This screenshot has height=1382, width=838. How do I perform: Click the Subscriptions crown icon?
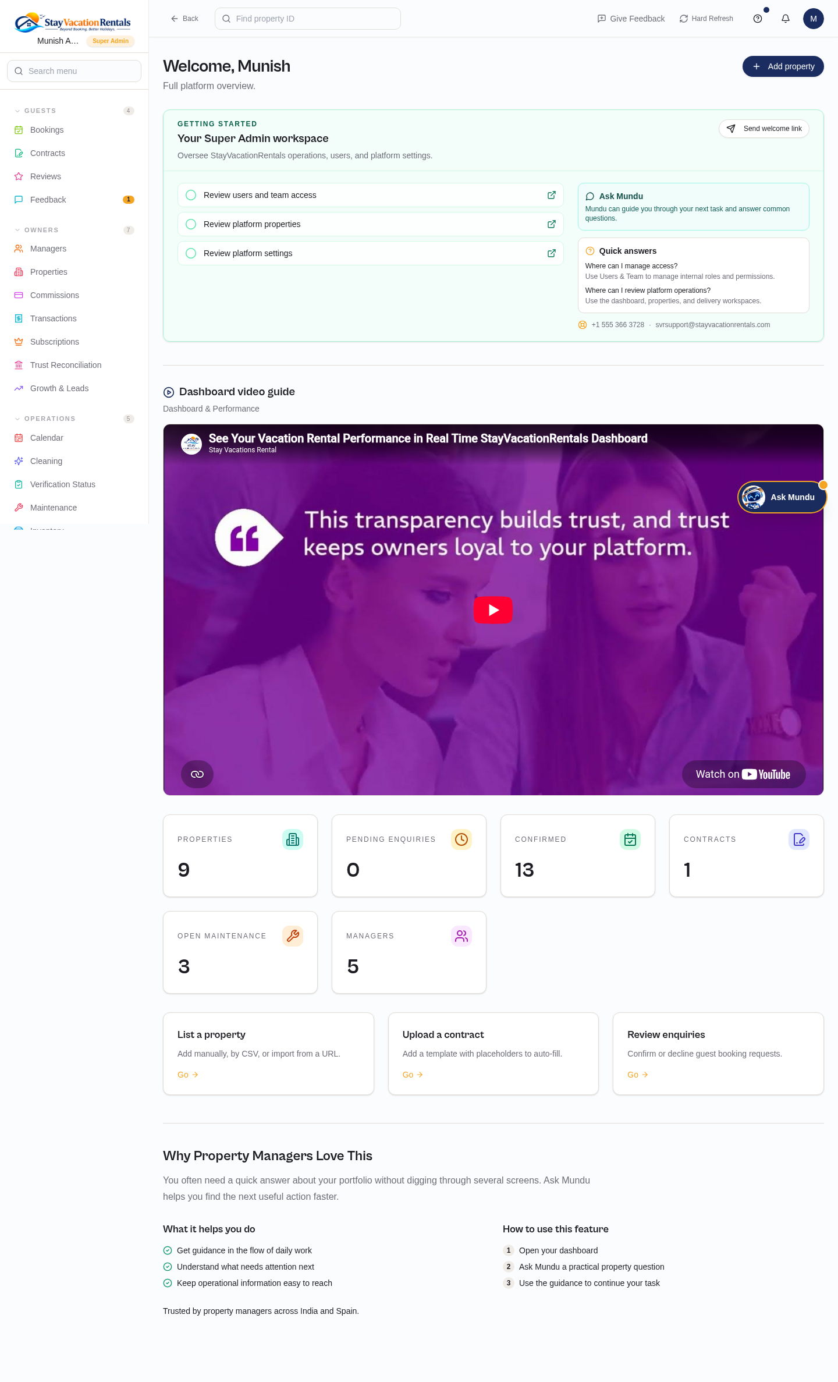[x=19, y=342]
